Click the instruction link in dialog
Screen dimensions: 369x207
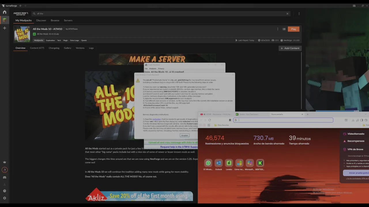point(157,119)
